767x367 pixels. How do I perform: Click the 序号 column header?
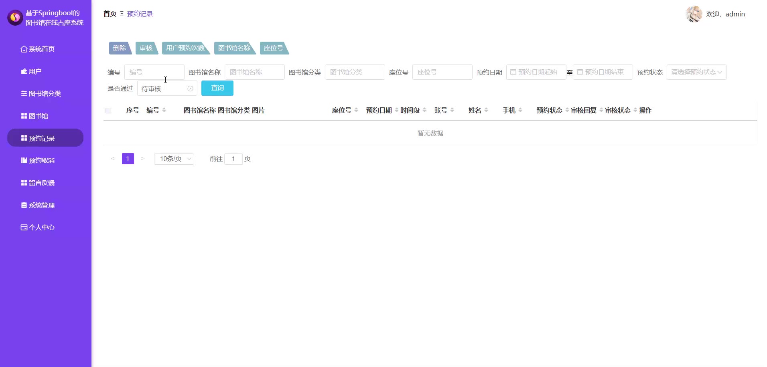pyautogui.click(x=133, y=110)
